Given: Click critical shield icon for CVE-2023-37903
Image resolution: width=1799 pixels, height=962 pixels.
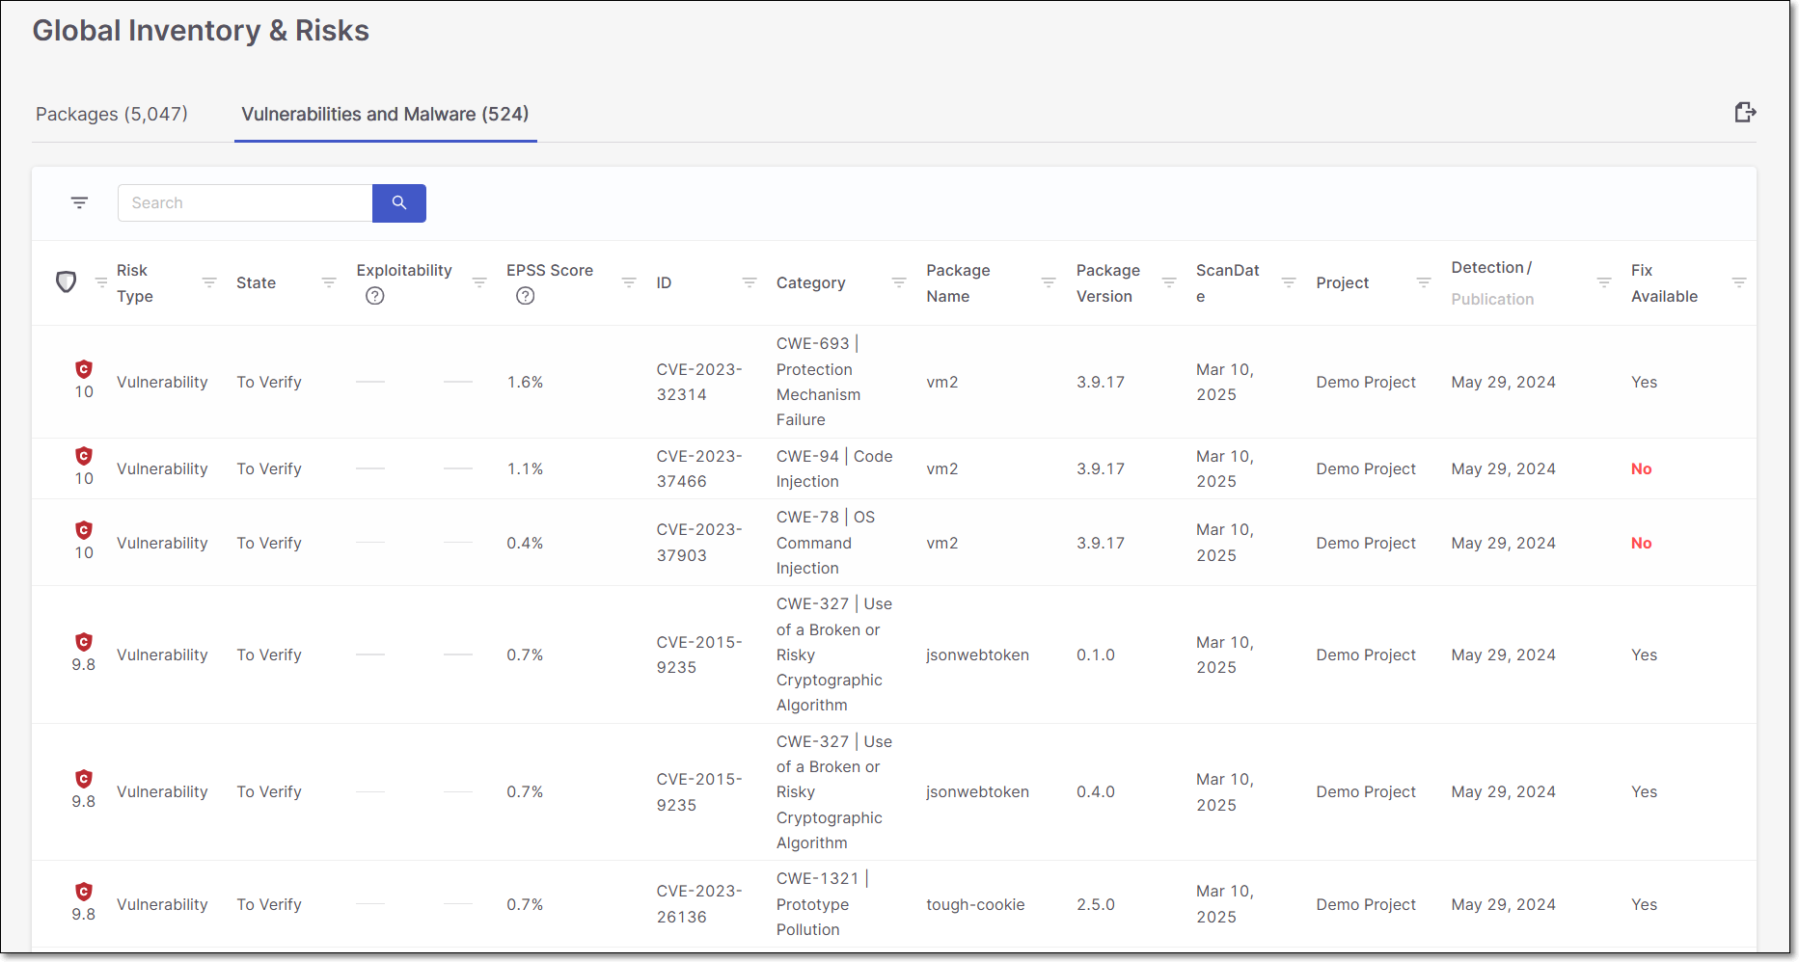Looking at the screenshot, I should tap(84, 530).
